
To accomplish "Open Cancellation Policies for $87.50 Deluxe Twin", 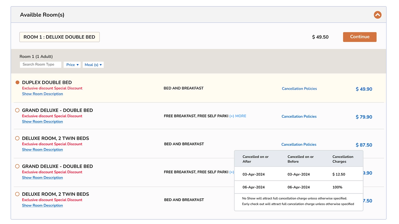I will [299, 144].
